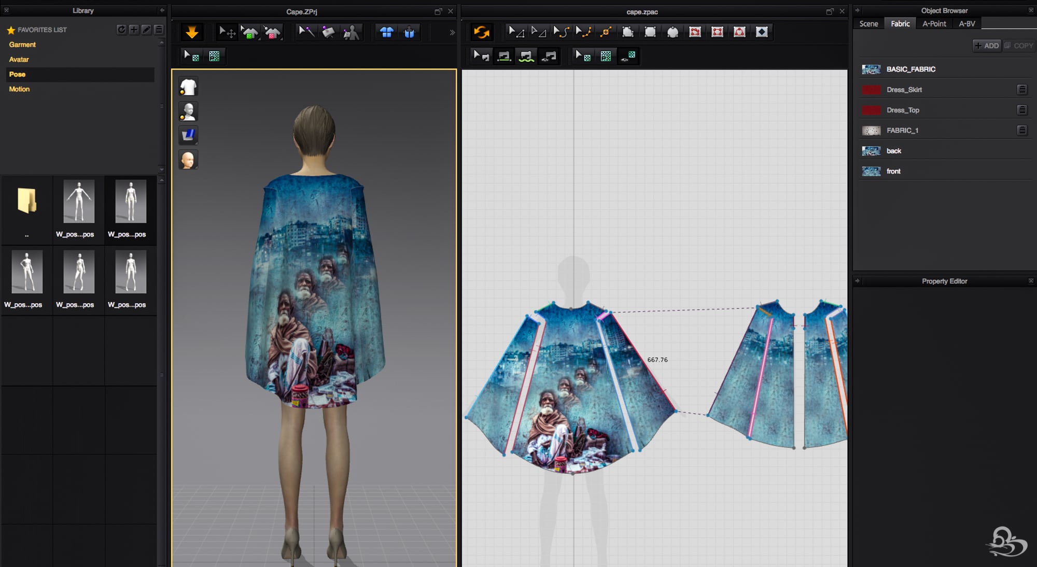Click the ADD fabric button

click(987, 46)
